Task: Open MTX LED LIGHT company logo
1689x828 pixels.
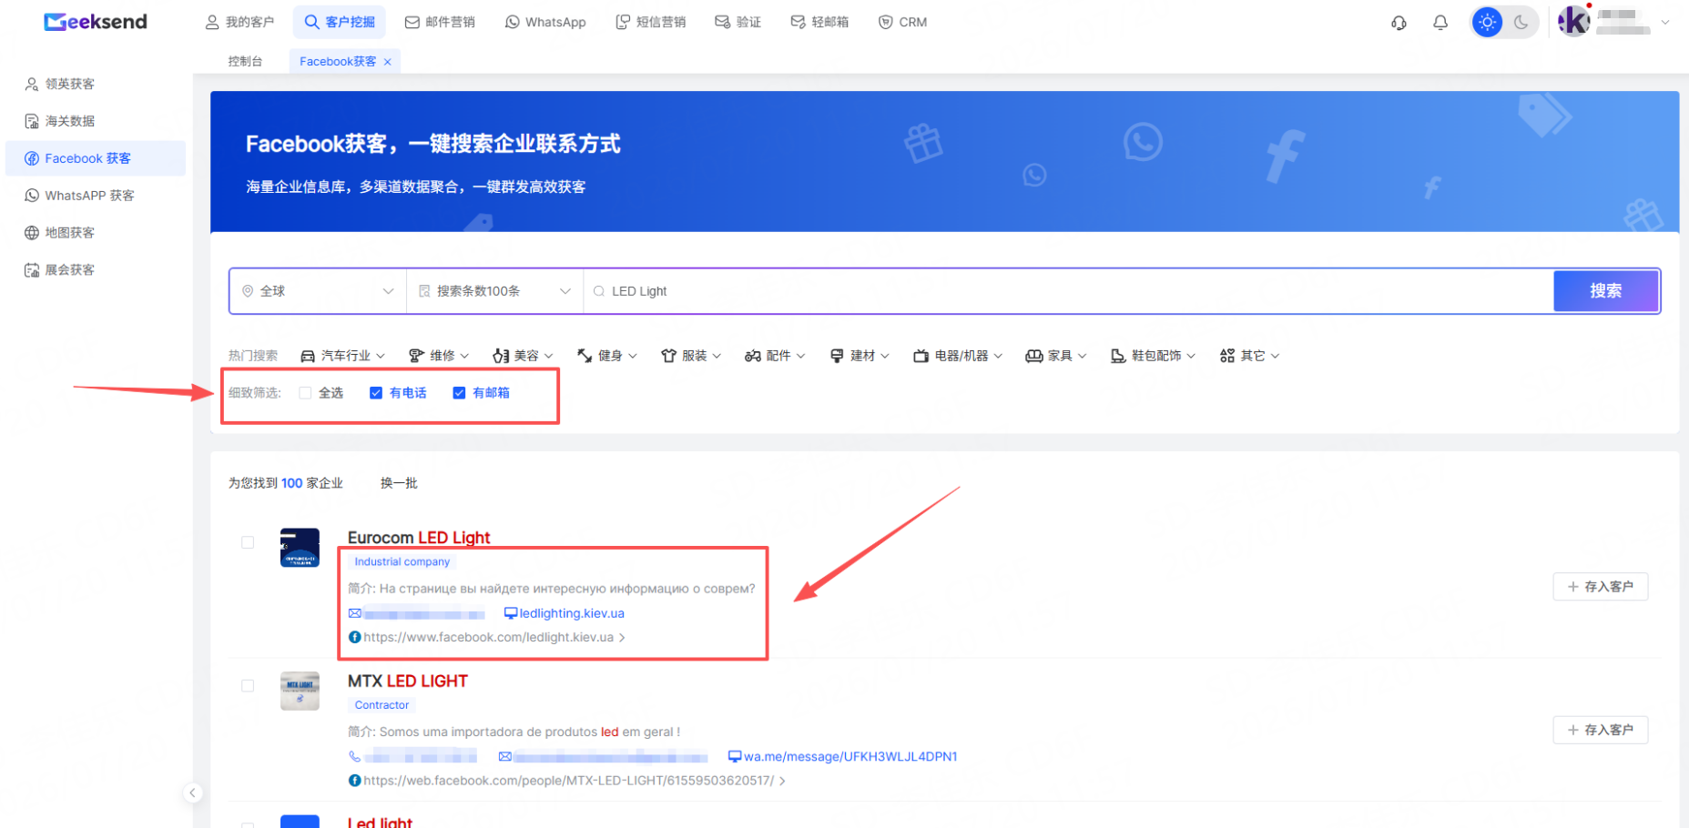Action: [x=300, y=691]
